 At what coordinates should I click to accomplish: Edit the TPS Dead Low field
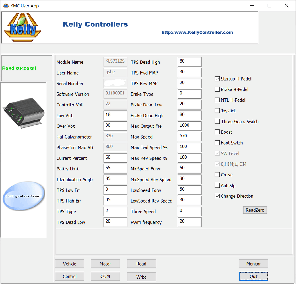pos(115,222)
